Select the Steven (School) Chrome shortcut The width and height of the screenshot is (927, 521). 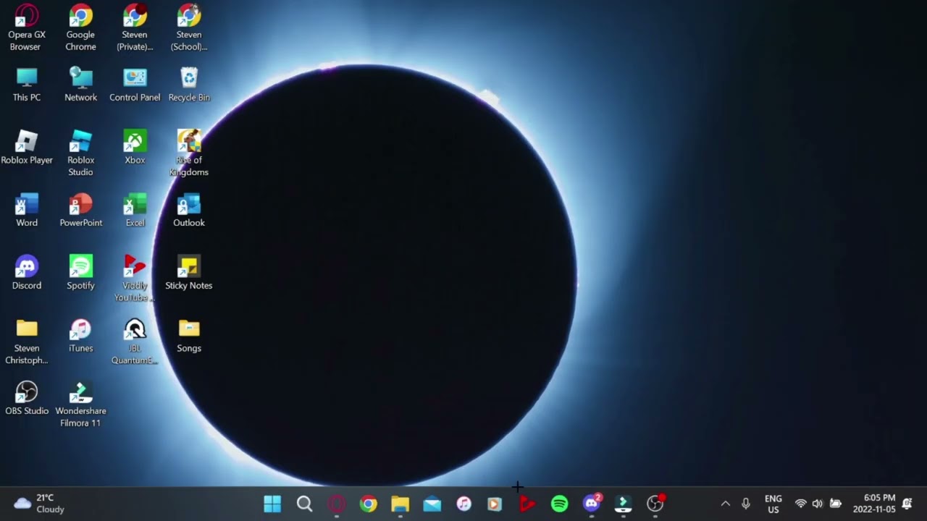pyautogui.click(x=189, y=27)
